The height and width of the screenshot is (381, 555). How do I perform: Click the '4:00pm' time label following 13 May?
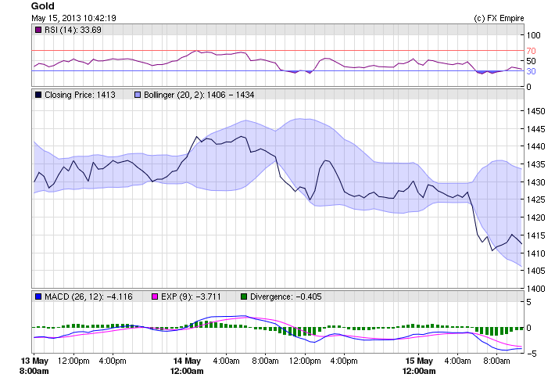[113, 361]
